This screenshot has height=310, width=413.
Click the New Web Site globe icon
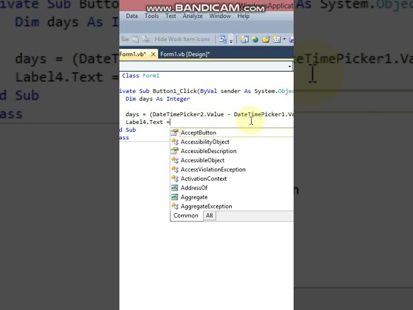coord(255,39)
